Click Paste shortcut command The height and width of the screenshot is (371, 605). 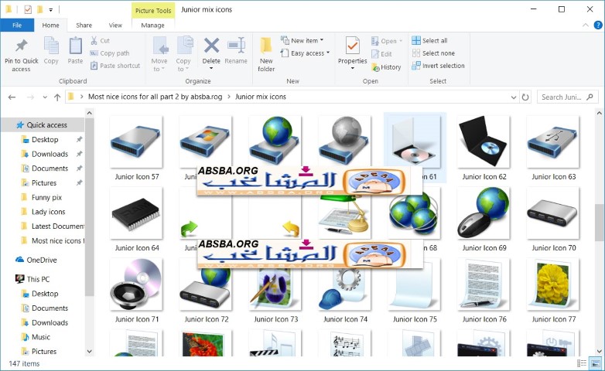click(115, 66)
